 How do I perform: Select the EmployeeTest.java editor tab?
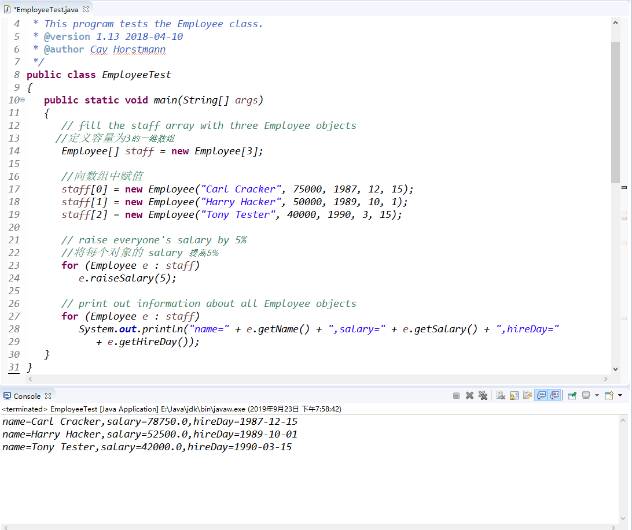46,9
